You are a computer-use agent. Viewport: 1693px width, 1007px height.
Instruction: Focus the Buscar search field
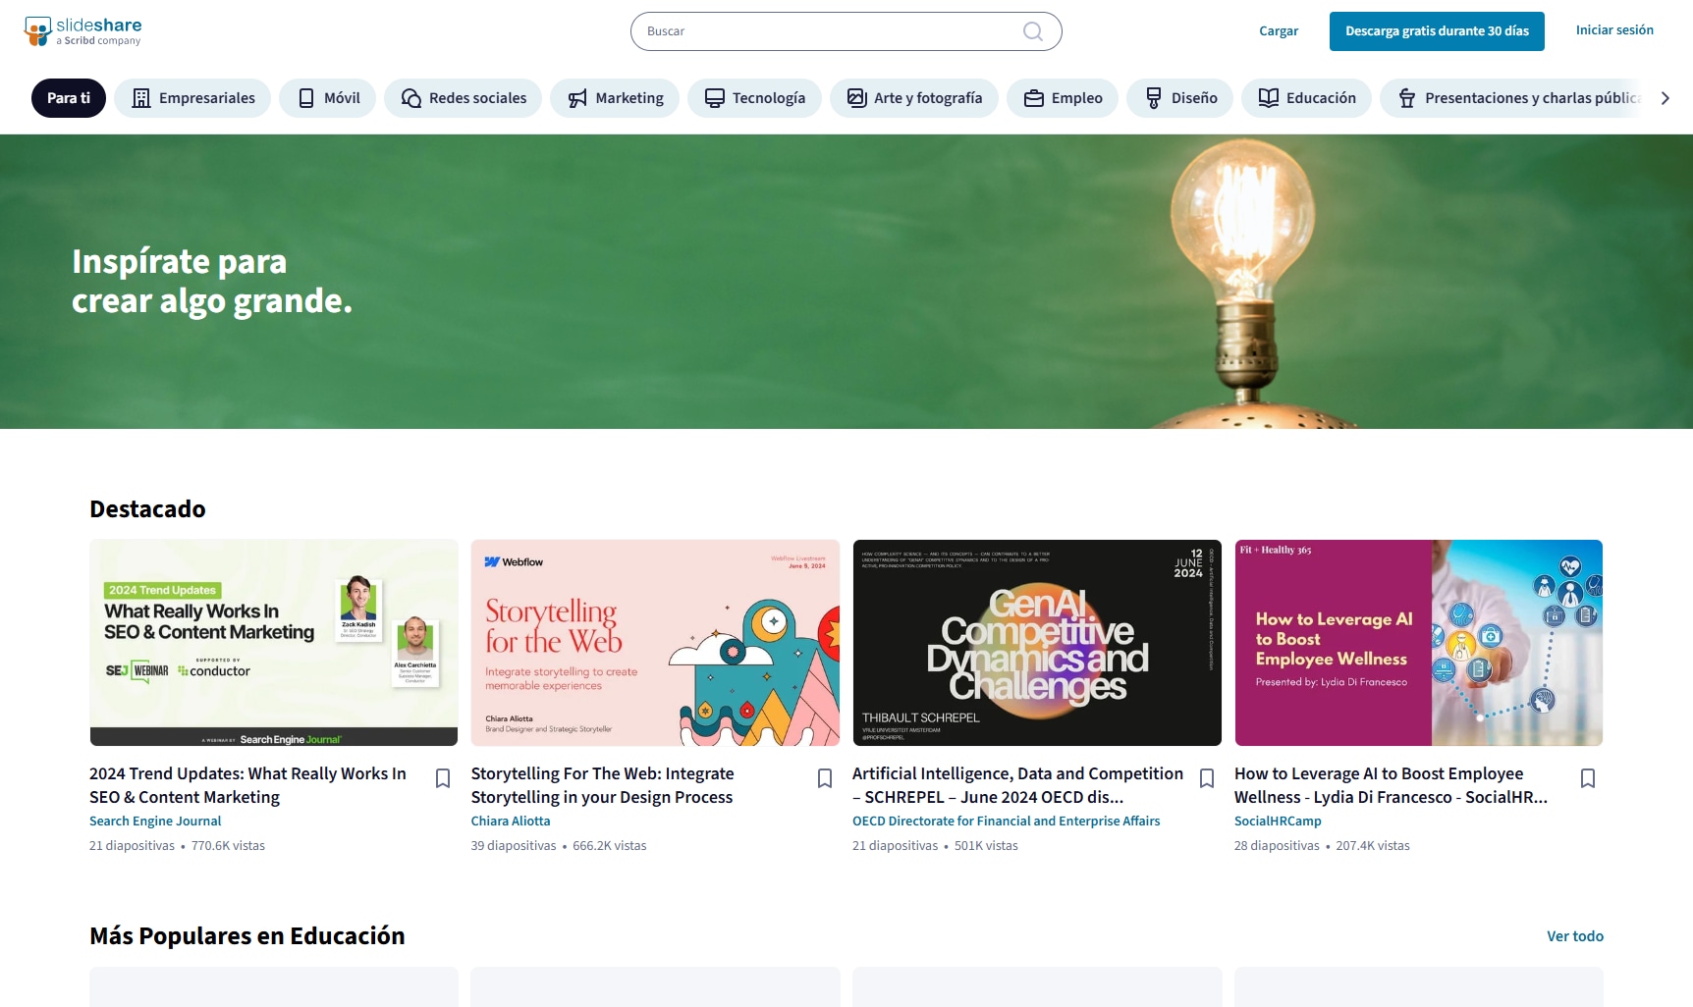point(846,31)
